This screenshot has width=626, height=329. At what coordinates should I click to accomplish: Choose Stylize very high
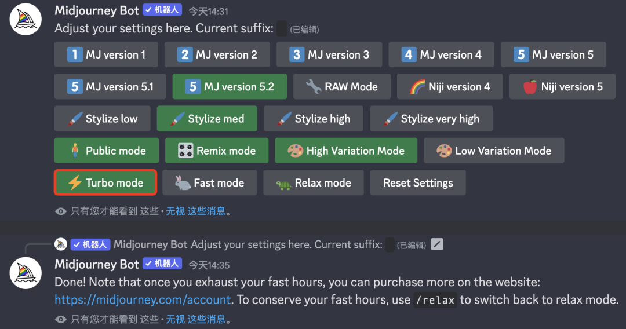[431, 118]
